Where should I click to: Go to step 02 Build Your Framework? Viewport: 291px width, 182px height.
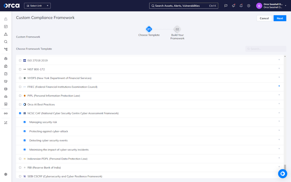177,29
